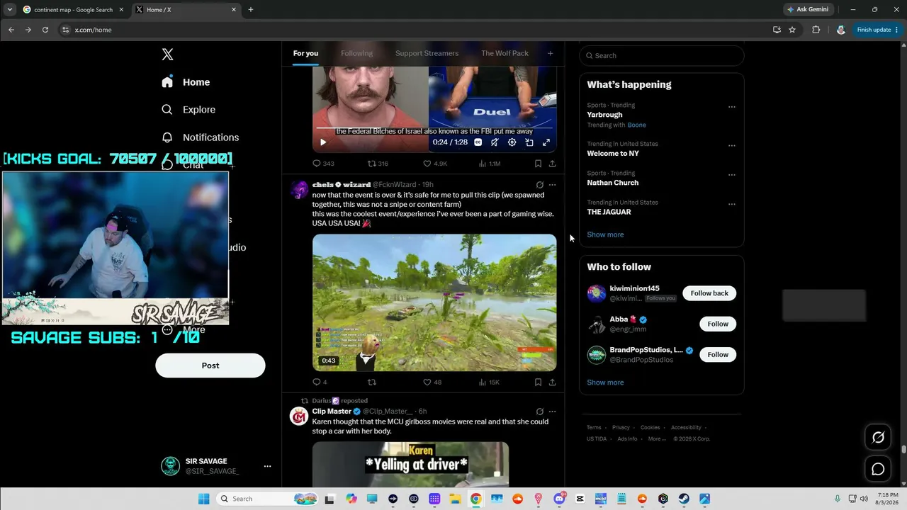Screen dimensions: 907x510
Task: Open Discord from the taskbar
Action: [x=559, y=499]
